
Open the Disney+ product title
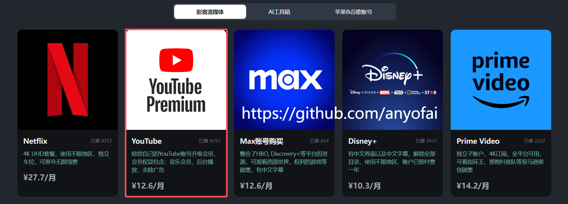pyautogui.click(x=362, y=141)
